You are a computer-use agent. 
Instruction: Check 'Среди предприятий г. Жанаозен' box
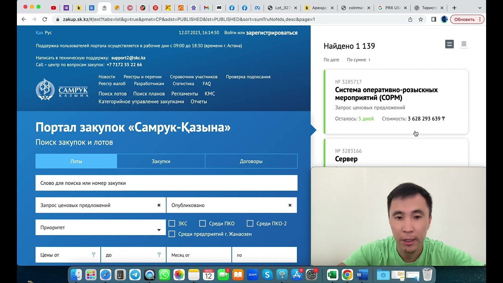172,234
